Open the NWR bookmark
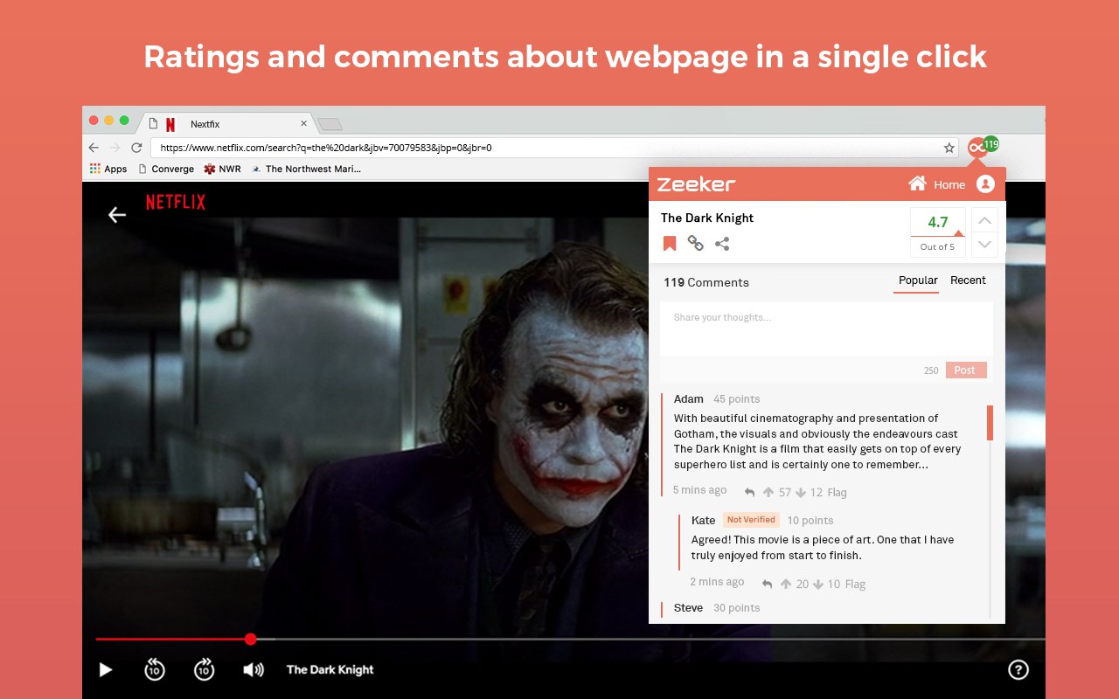This screenshot has width=1119, height=699. point(222,169)
